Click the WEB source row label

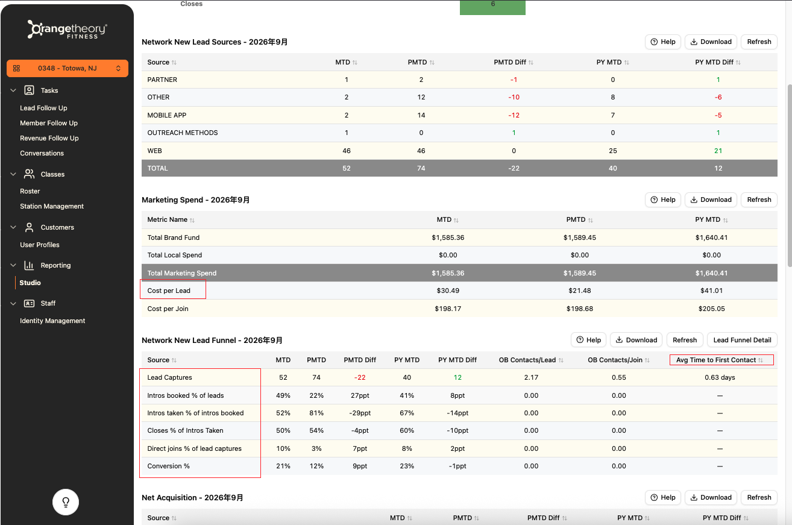click(154, 151)
